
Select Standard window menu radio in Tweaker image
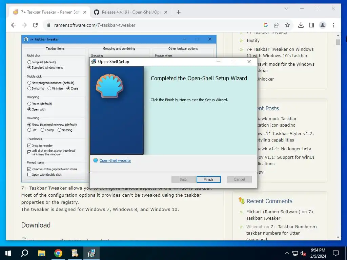(29, 67)
